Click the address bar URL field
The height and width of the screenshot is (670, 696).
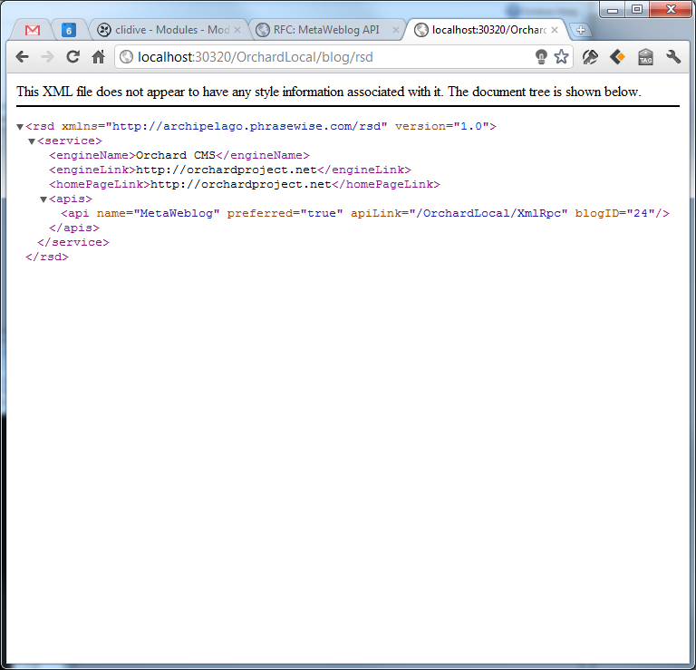pos(326,56)
